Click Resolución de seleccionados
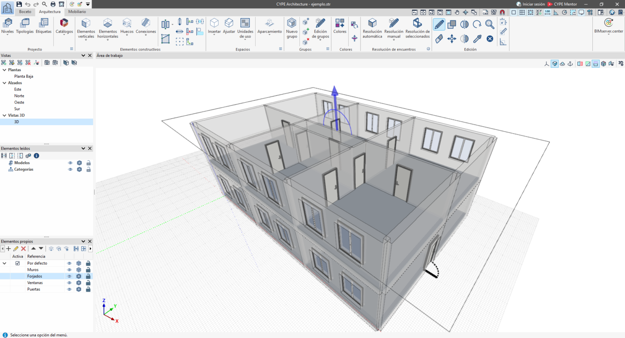 (x=417, y=28)
